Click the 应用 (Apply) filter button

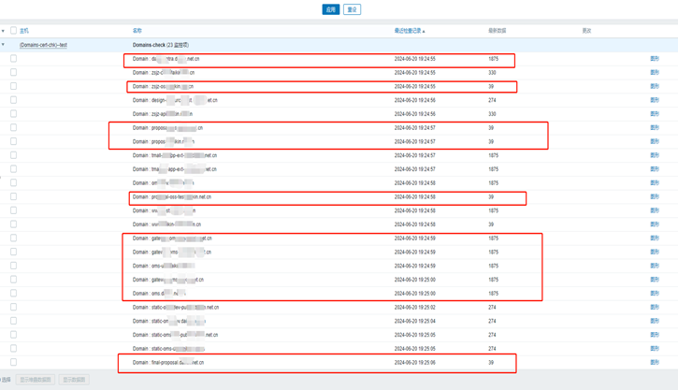[x=330, y=9]
